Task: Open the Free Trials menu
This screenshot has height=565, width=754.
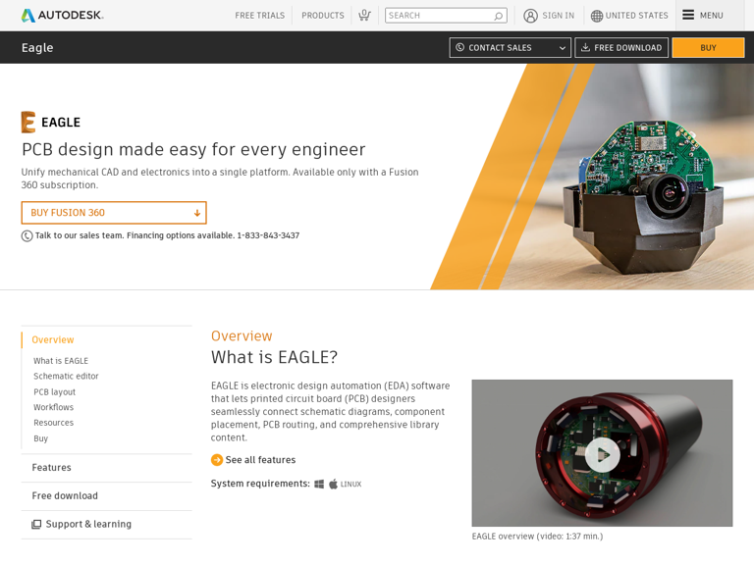Action: 259,16
